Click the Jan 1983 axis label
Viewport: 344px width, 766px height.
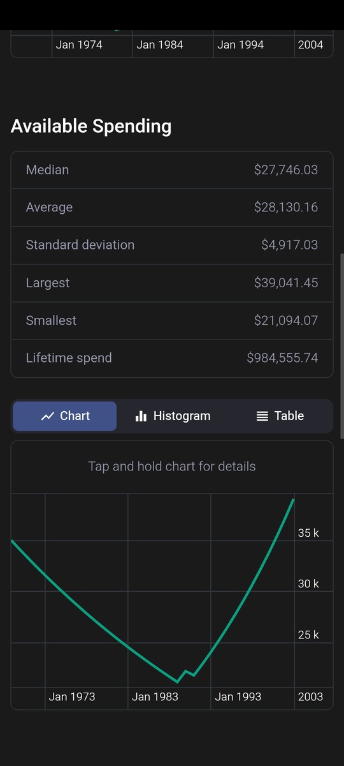pos(155,696)
